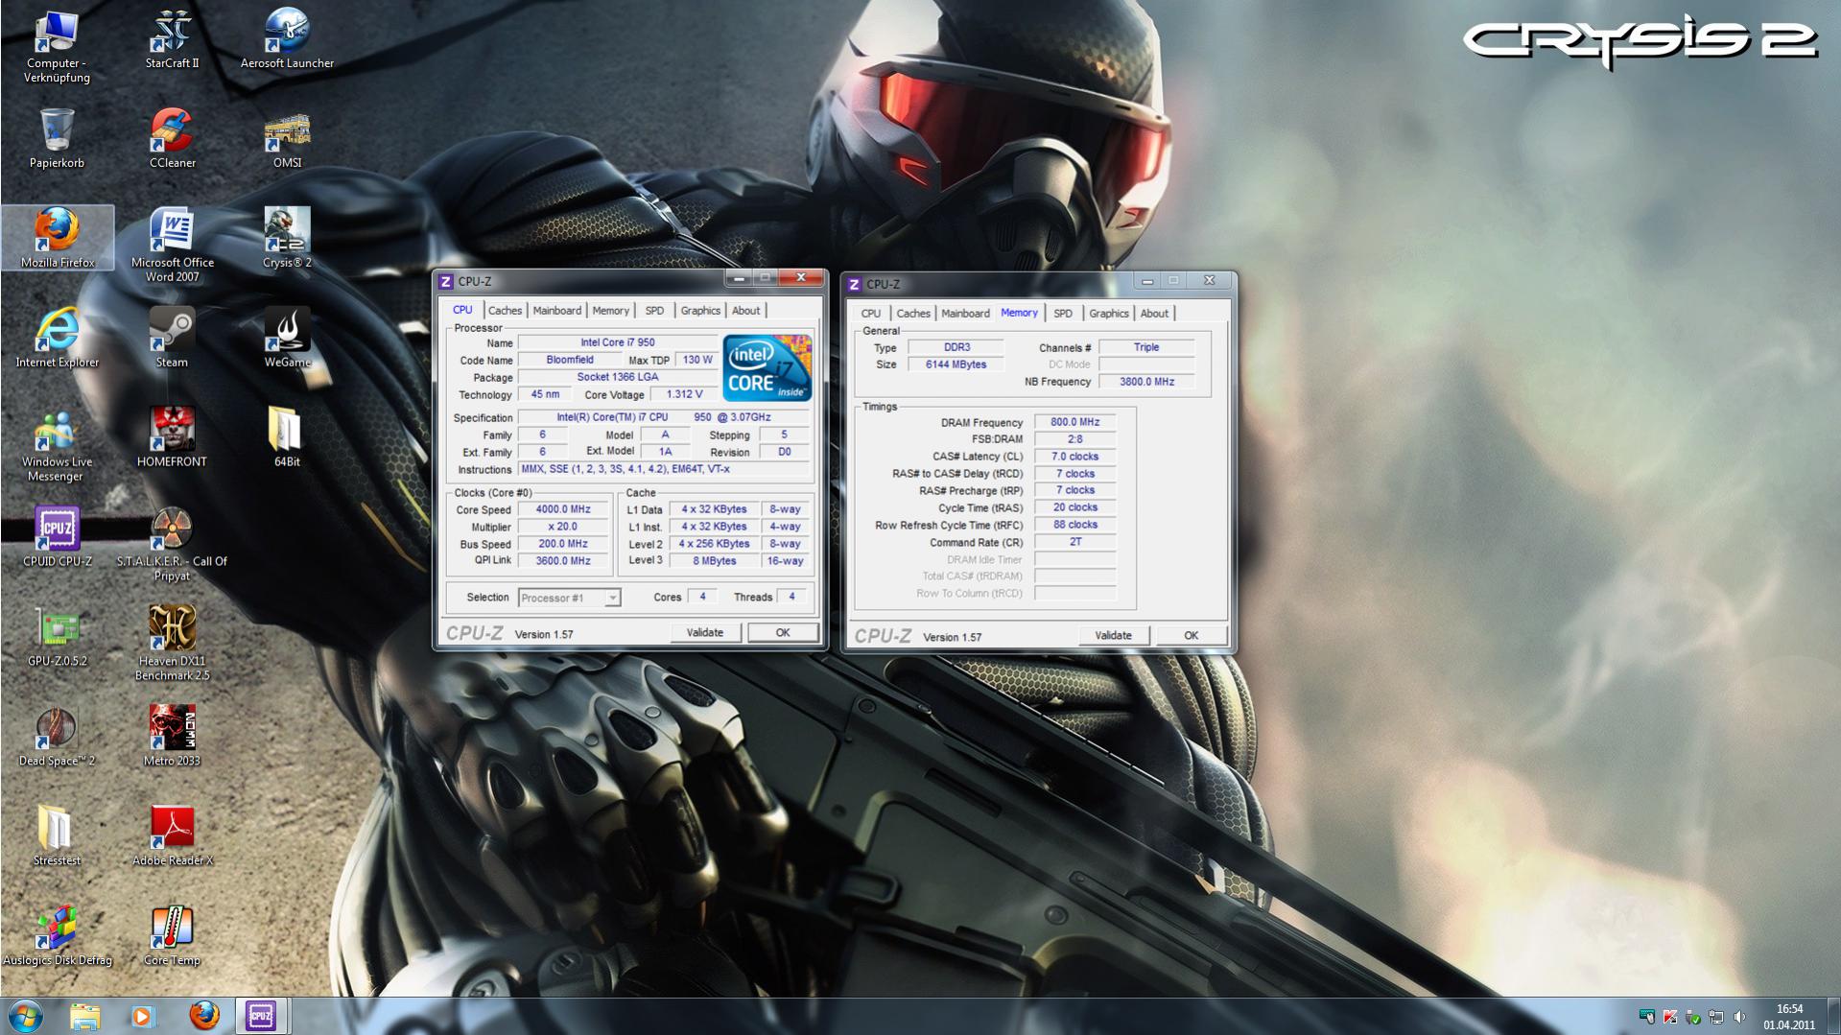This screenshot has height=1035, width=1841.
Task: Click OK in the left CPU-Z window
Action: click(x=783, y=633)
